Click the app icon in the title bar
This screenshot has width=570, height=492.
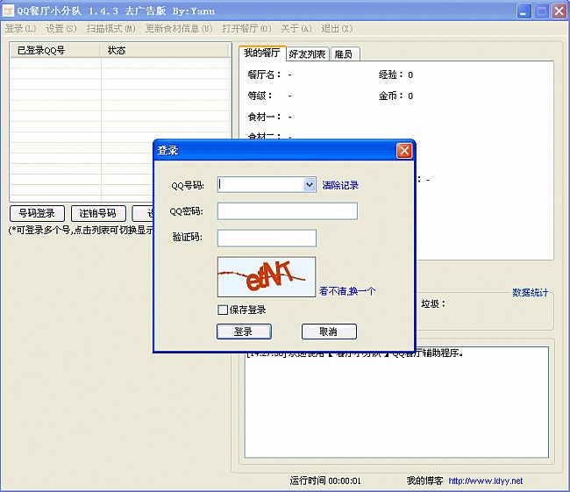pyautogui.click(x=8, y=11)
